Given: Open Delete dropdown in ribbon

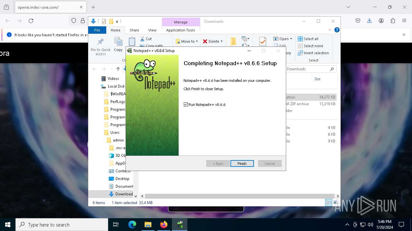Looking at the screenshot, I should pos(212,41).
